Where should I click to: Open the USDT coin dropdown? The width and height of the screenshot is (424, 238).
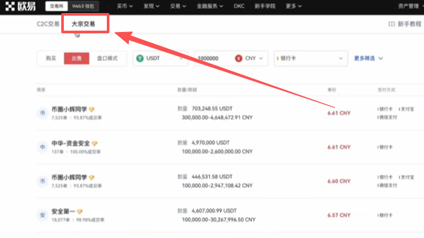point(161,58)
